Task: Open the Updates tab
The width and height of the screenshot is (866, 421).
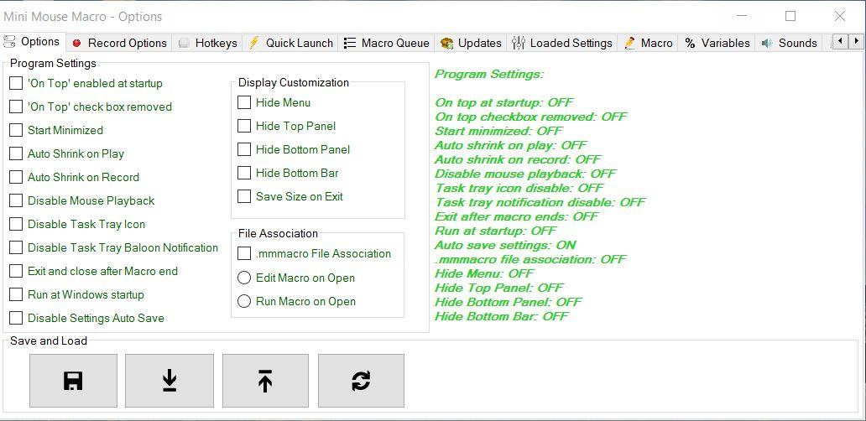Action: (x=471, y=43)
